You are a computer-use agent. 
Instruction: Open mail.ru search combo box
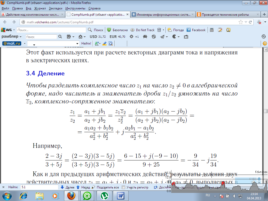pos(53,43)
